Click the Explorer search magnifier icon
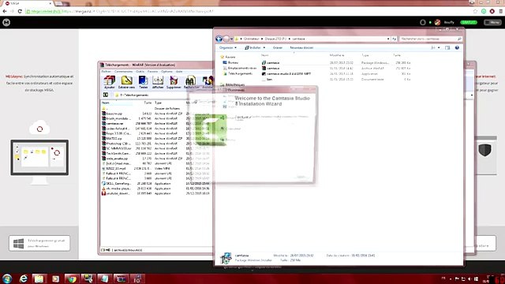 click(x=459, y=39)
